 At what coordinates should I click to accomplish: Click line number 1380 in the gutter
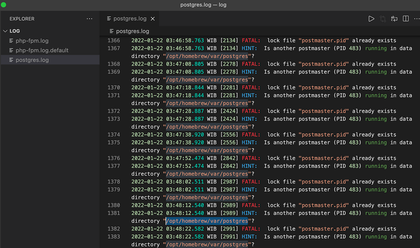[x=114, y=205]
